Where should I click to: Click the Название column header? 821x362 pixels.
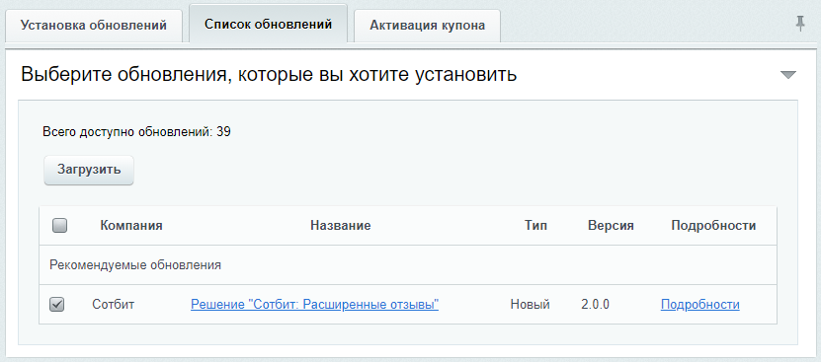click(340, 226)
